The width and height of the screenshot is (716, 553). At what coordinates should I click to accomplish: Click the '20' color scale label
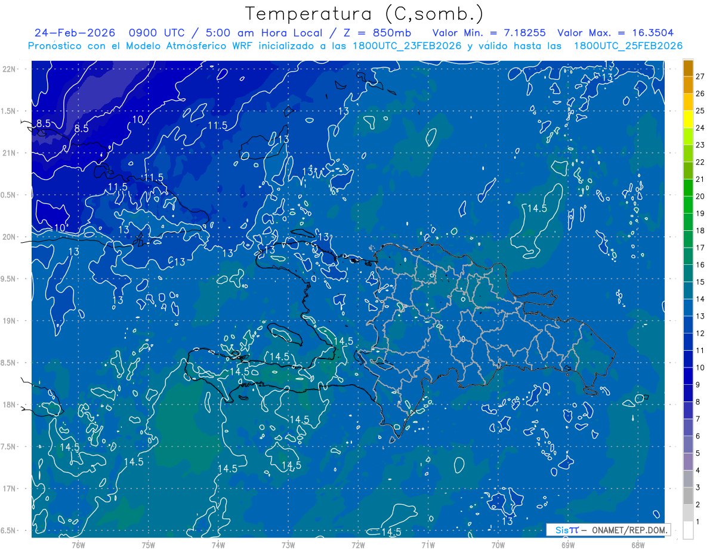click(700, 196)
